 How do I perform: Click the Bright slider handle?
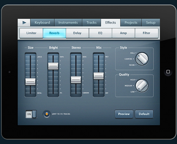[x=53, y=66]
